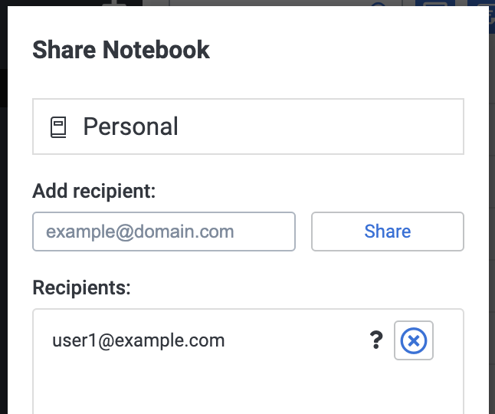Click the Share button

(x=388, y=232)
